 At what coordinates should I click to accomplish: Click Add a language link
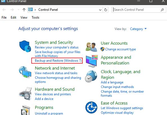coord(112,82)
